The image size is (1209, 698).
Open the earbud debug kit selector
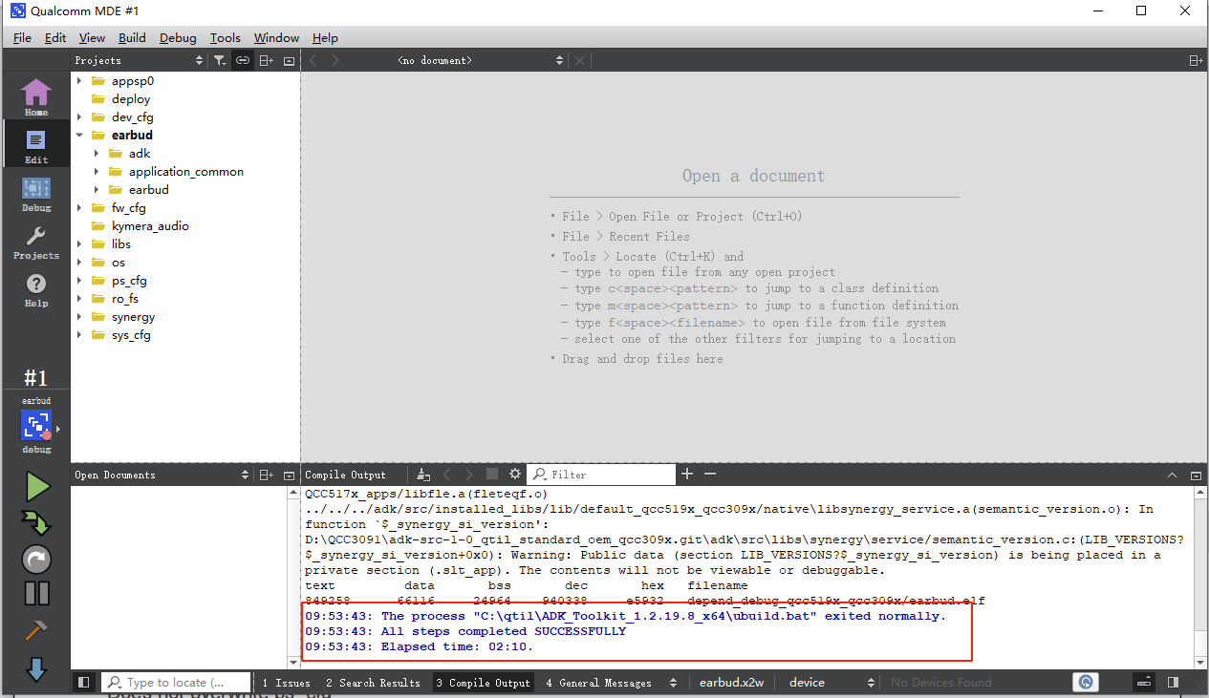coord(36,424)
